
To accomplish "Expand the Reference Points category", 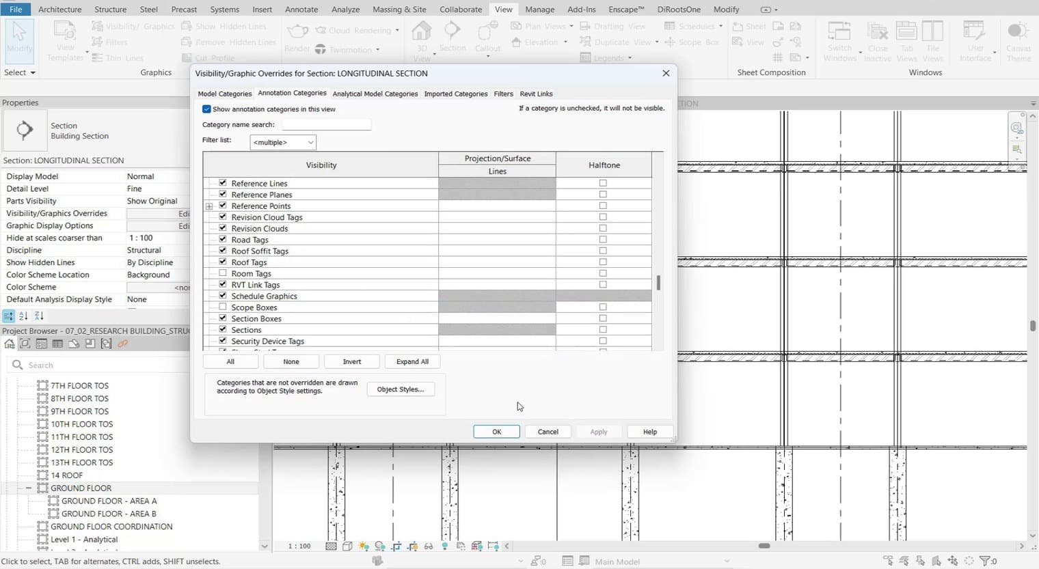I will click(x=209, y=206).
